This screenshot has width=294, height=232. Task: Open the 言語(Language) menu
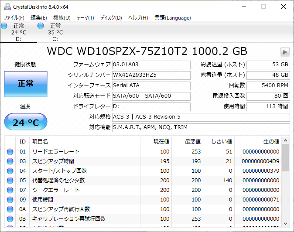click(173, 18)
